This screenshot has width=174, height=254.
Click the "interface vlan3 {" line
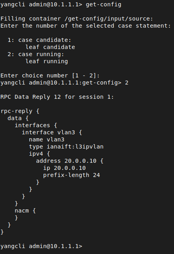tap(52, 132)
